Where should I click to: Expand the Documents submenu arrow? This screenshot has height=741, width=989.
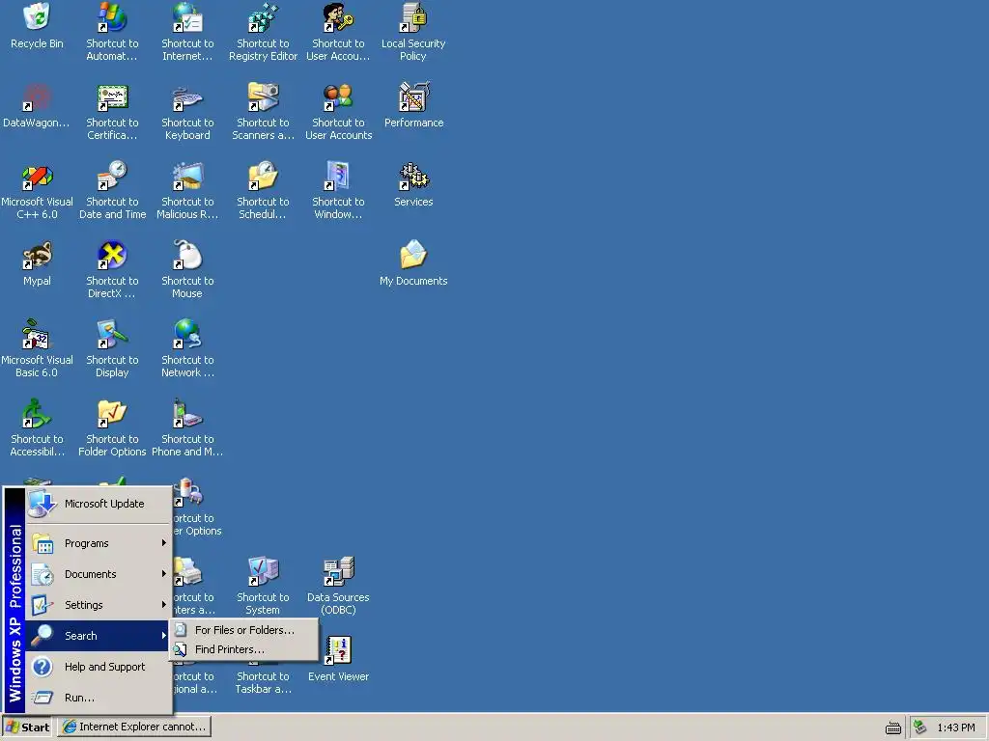(x=163, y=573)
